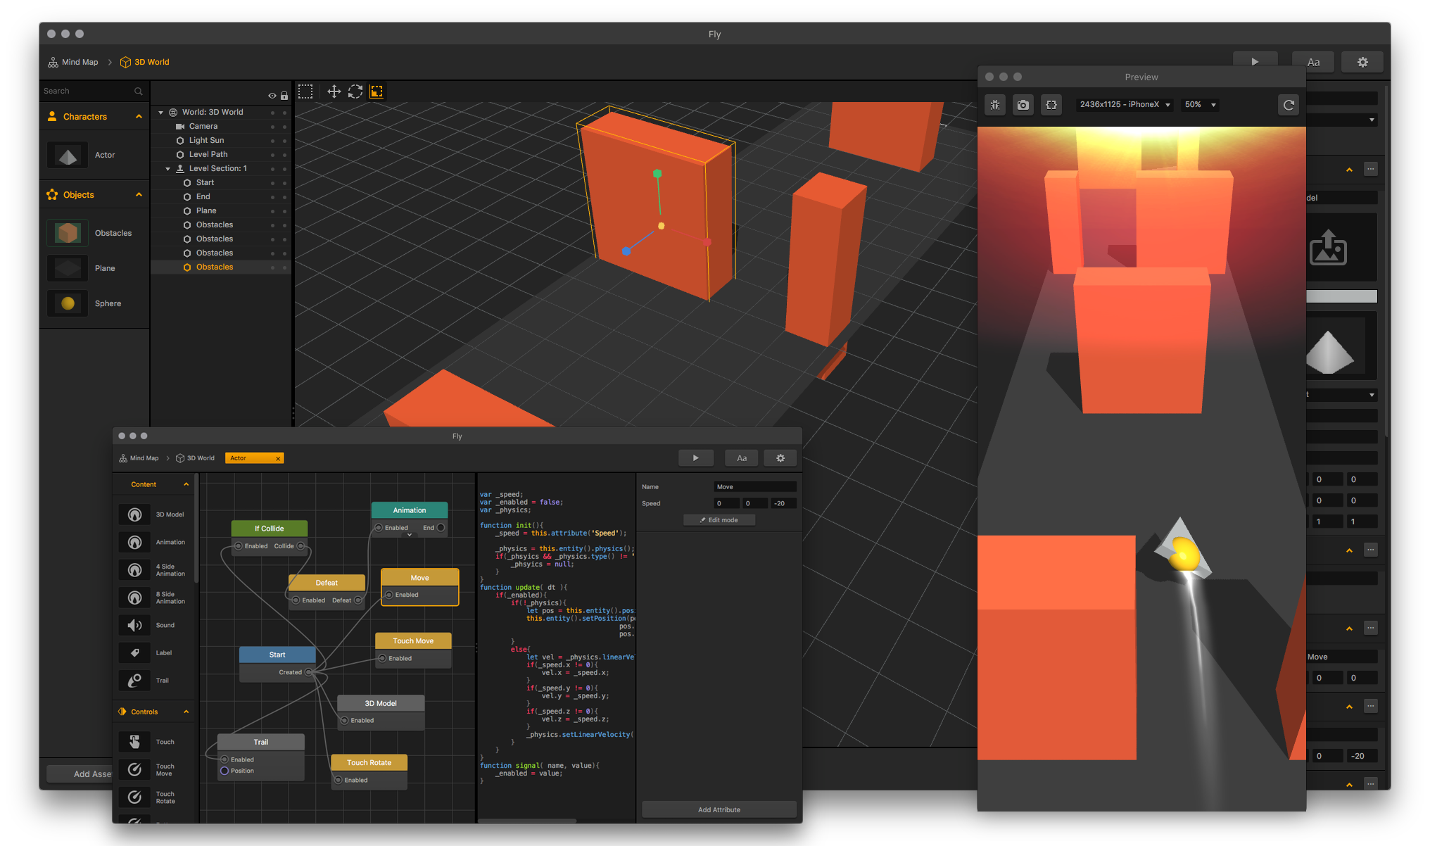Go to Mind Map breadcrumb in main window
Viewport: 1430px width, 846px height.
point(73,62)
